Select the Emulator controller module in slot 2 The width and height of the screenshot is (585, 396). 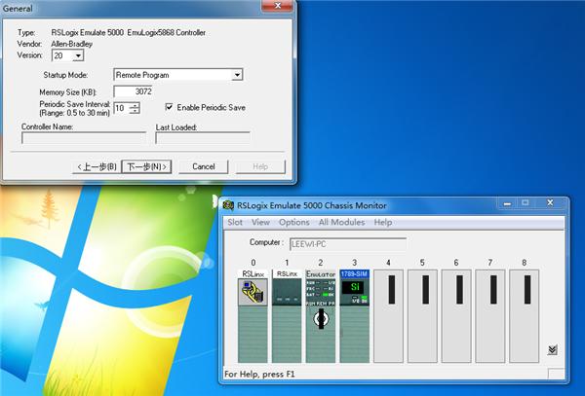[x=321, y=316]
